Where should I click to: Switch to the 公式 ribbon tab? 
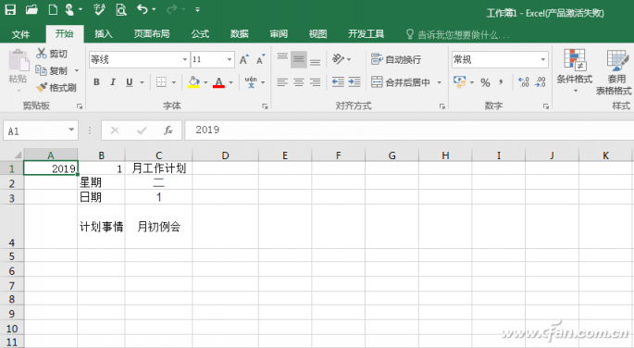tap(200, 34)
